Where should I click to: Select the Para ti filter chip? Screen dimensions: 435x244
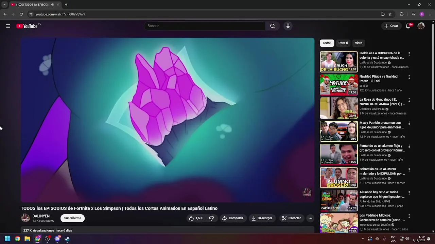click(343, 43)
